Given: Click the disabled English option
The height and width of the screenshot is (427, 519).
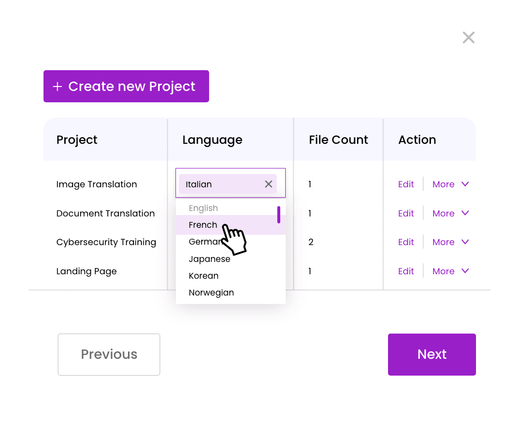Looking at the screenshot, I should [203, 208].
